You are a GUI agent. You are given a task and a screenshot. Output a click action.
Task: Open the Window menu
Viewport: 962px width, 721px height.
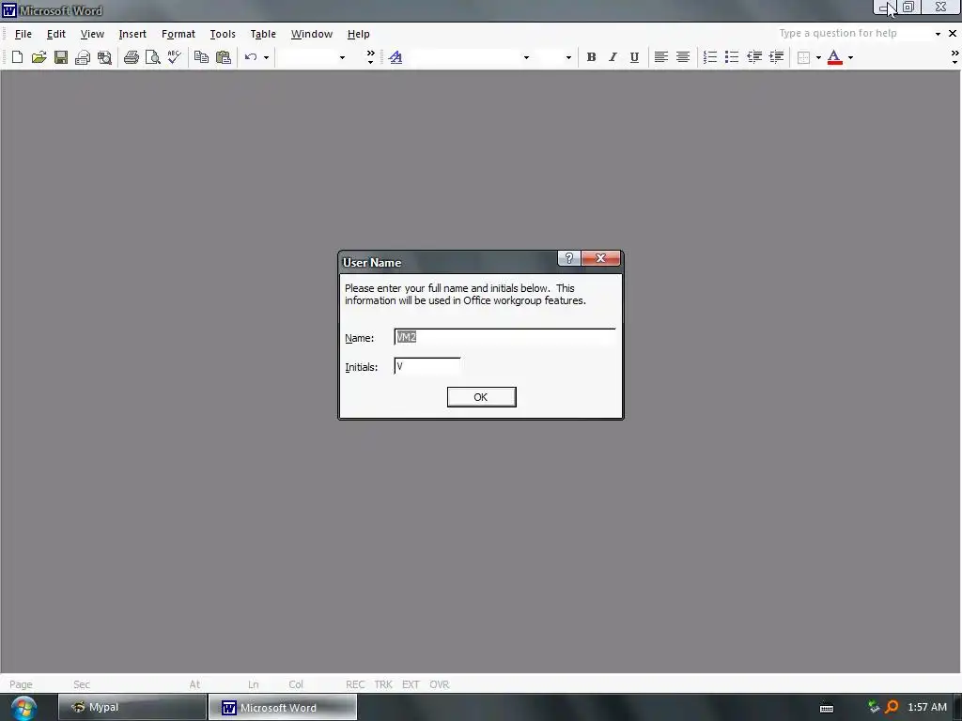click(312, 34)
